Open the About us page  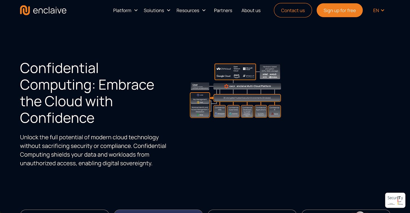tap(251, 10)
